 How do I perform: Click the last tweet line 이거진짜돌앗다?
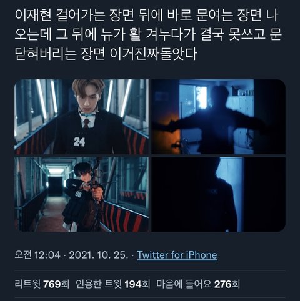[x=153, y=54]
